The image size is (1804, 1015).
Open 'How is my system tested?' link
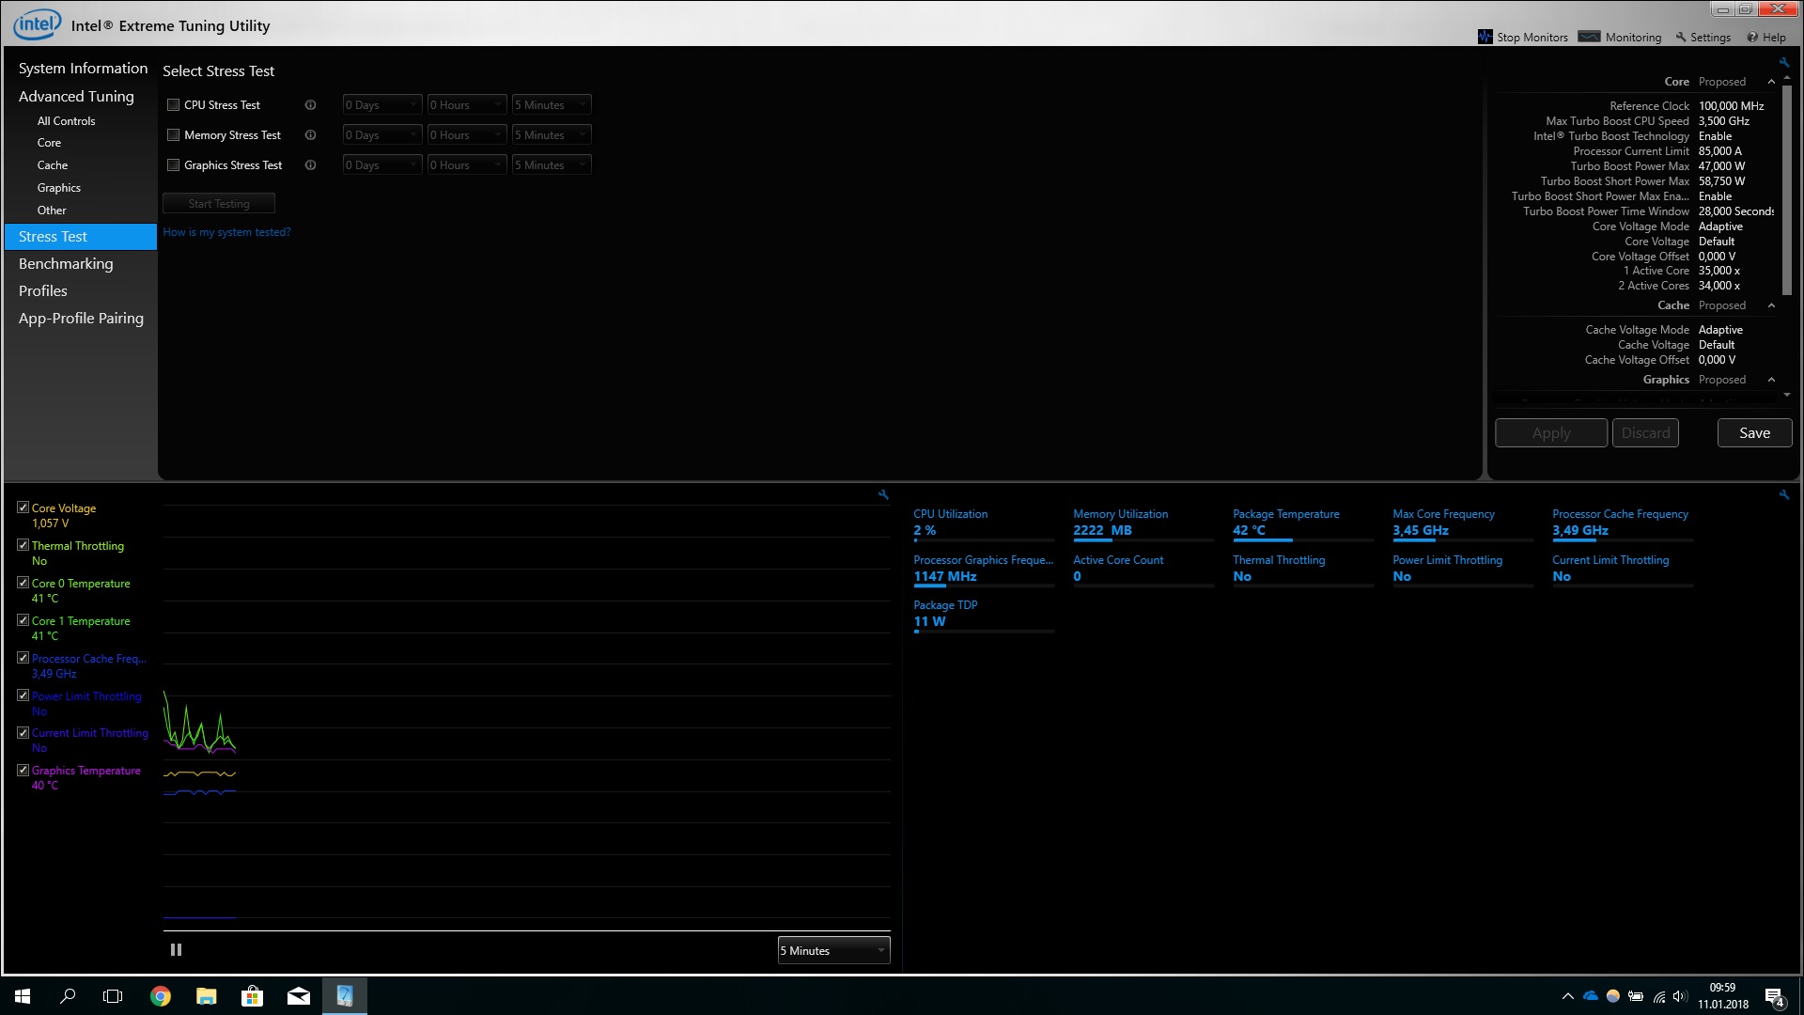pyautogui.click(x=226, y=232)
